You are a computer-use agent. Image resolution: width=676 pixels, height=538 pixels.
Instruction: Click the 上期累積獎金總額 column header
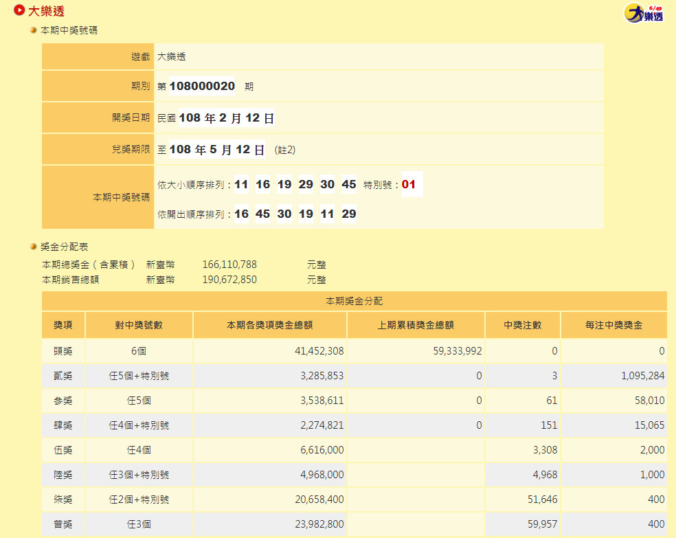pyautogui.click(x=416, y=325)
